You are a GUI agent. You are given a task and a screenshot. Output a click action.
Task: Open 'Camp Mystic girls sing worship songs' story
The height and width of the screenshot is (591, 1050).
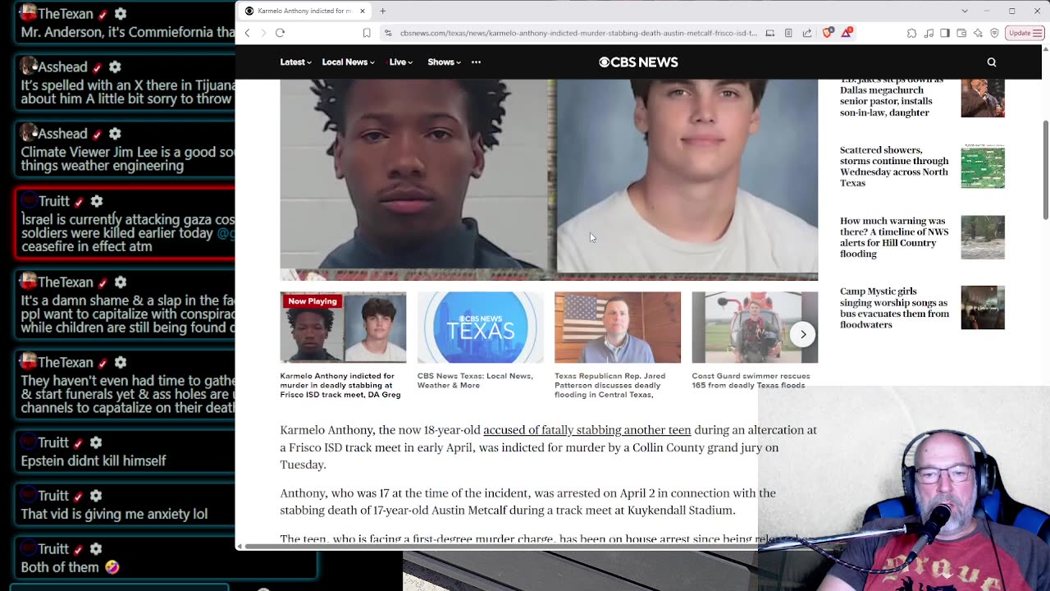894,308
